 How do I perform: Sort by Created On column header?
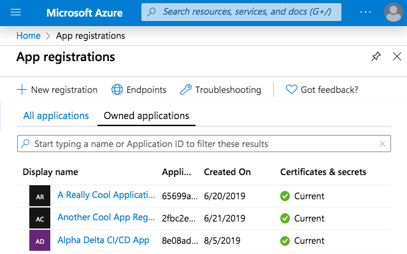click(227, 172)
